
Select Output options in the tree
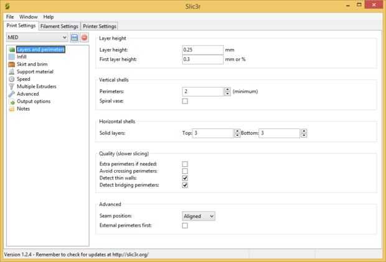(34, 101)
